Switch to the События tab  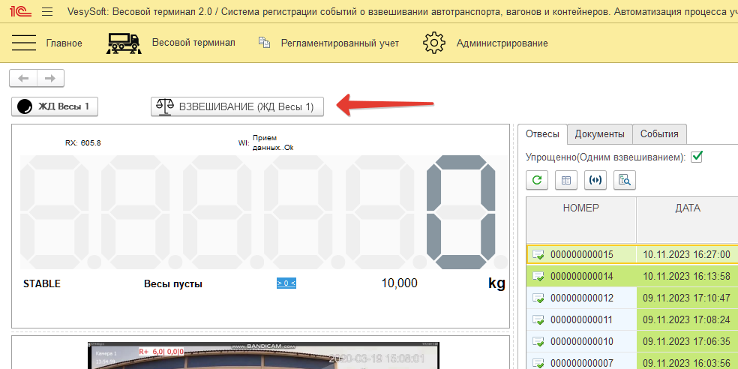tap(659, 133)
